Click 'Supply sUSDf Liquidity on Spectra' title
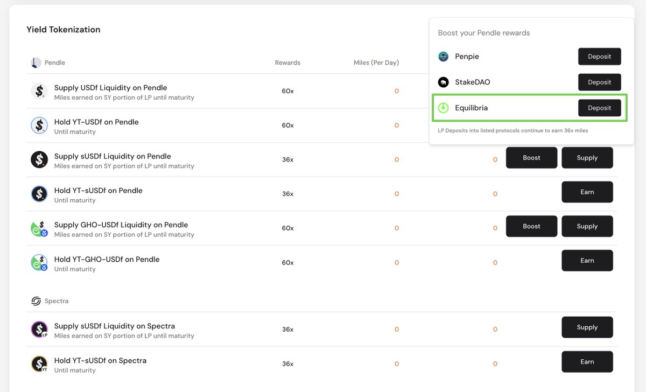The height and width of the screenshot is (392, 646). (x=114, y=326)
